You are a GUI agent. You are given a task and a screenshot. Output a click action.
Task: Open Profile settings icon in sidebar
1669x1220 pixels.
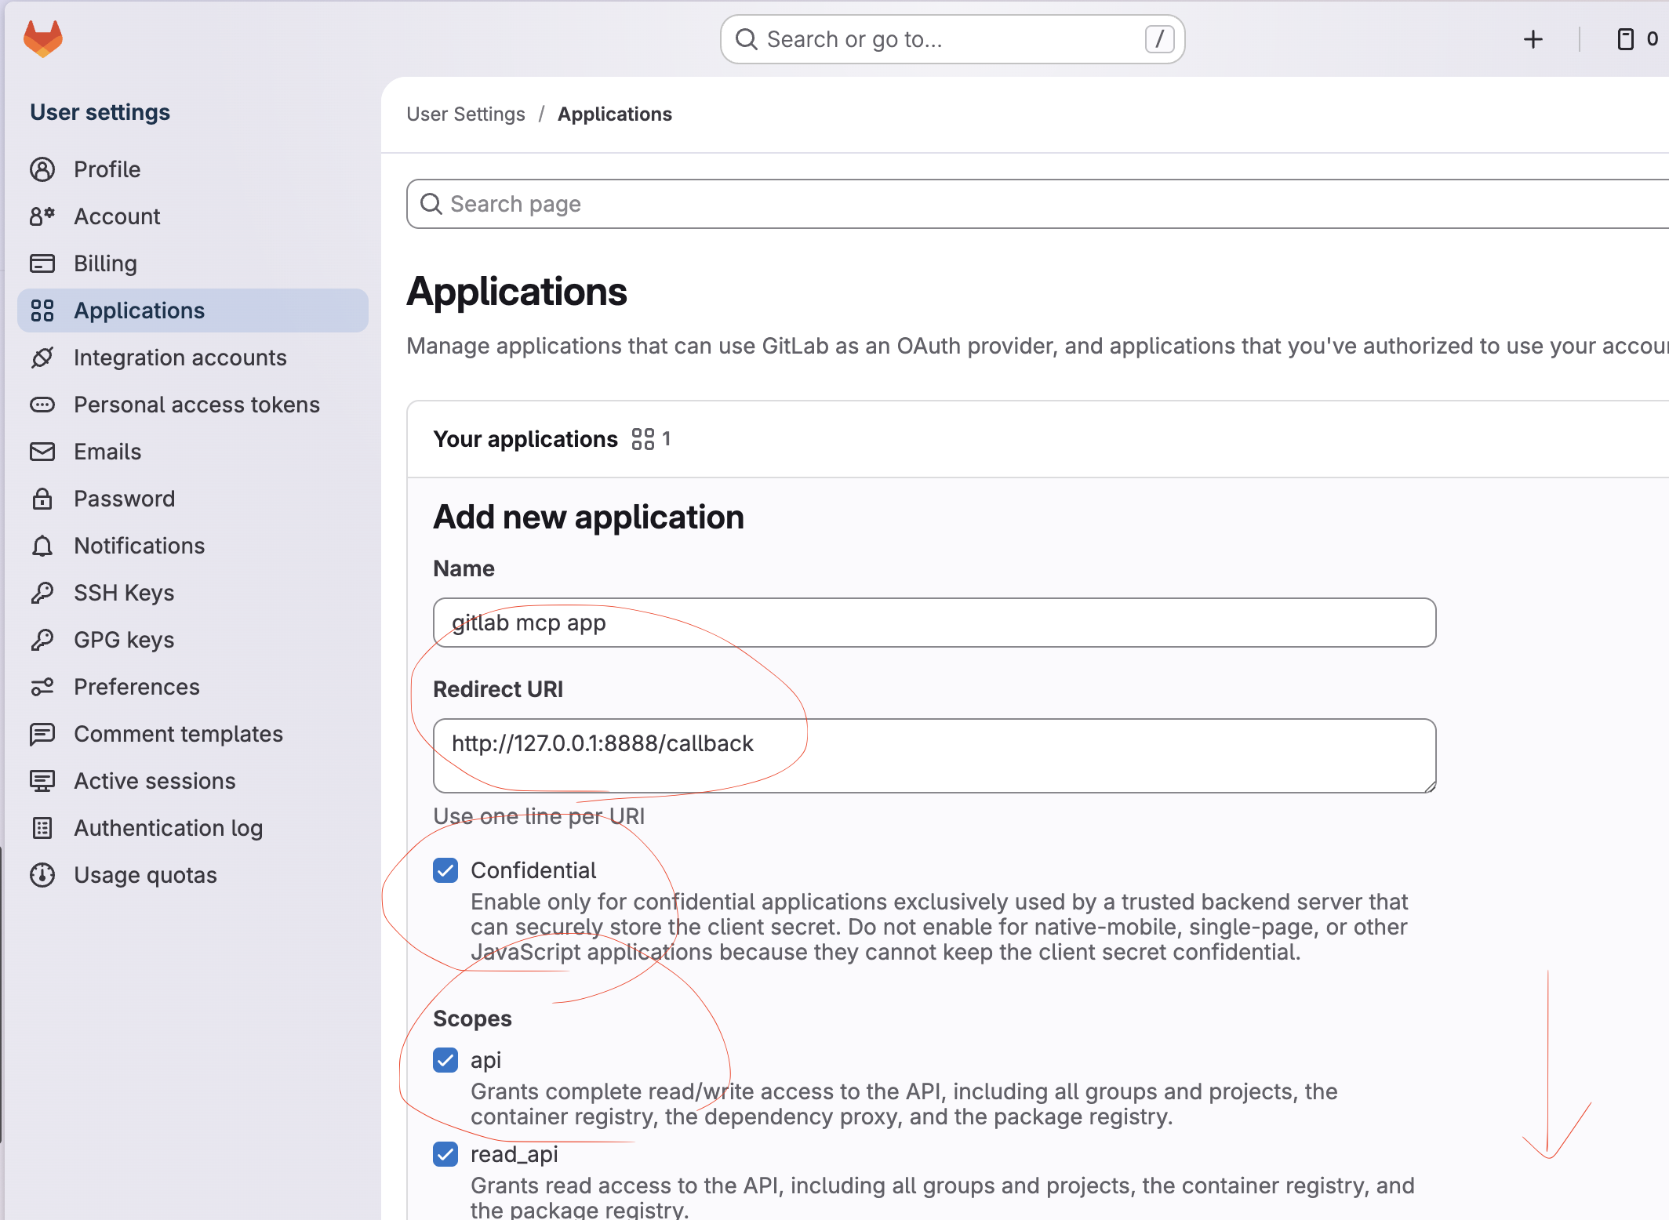click(x=42, y=169)
